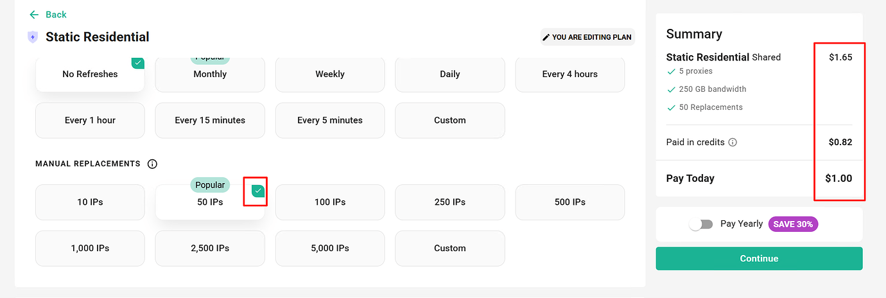Select Every 15 minutes refresh interval
Viewport: 886px width, 298px height.
(x=210, y=120)
